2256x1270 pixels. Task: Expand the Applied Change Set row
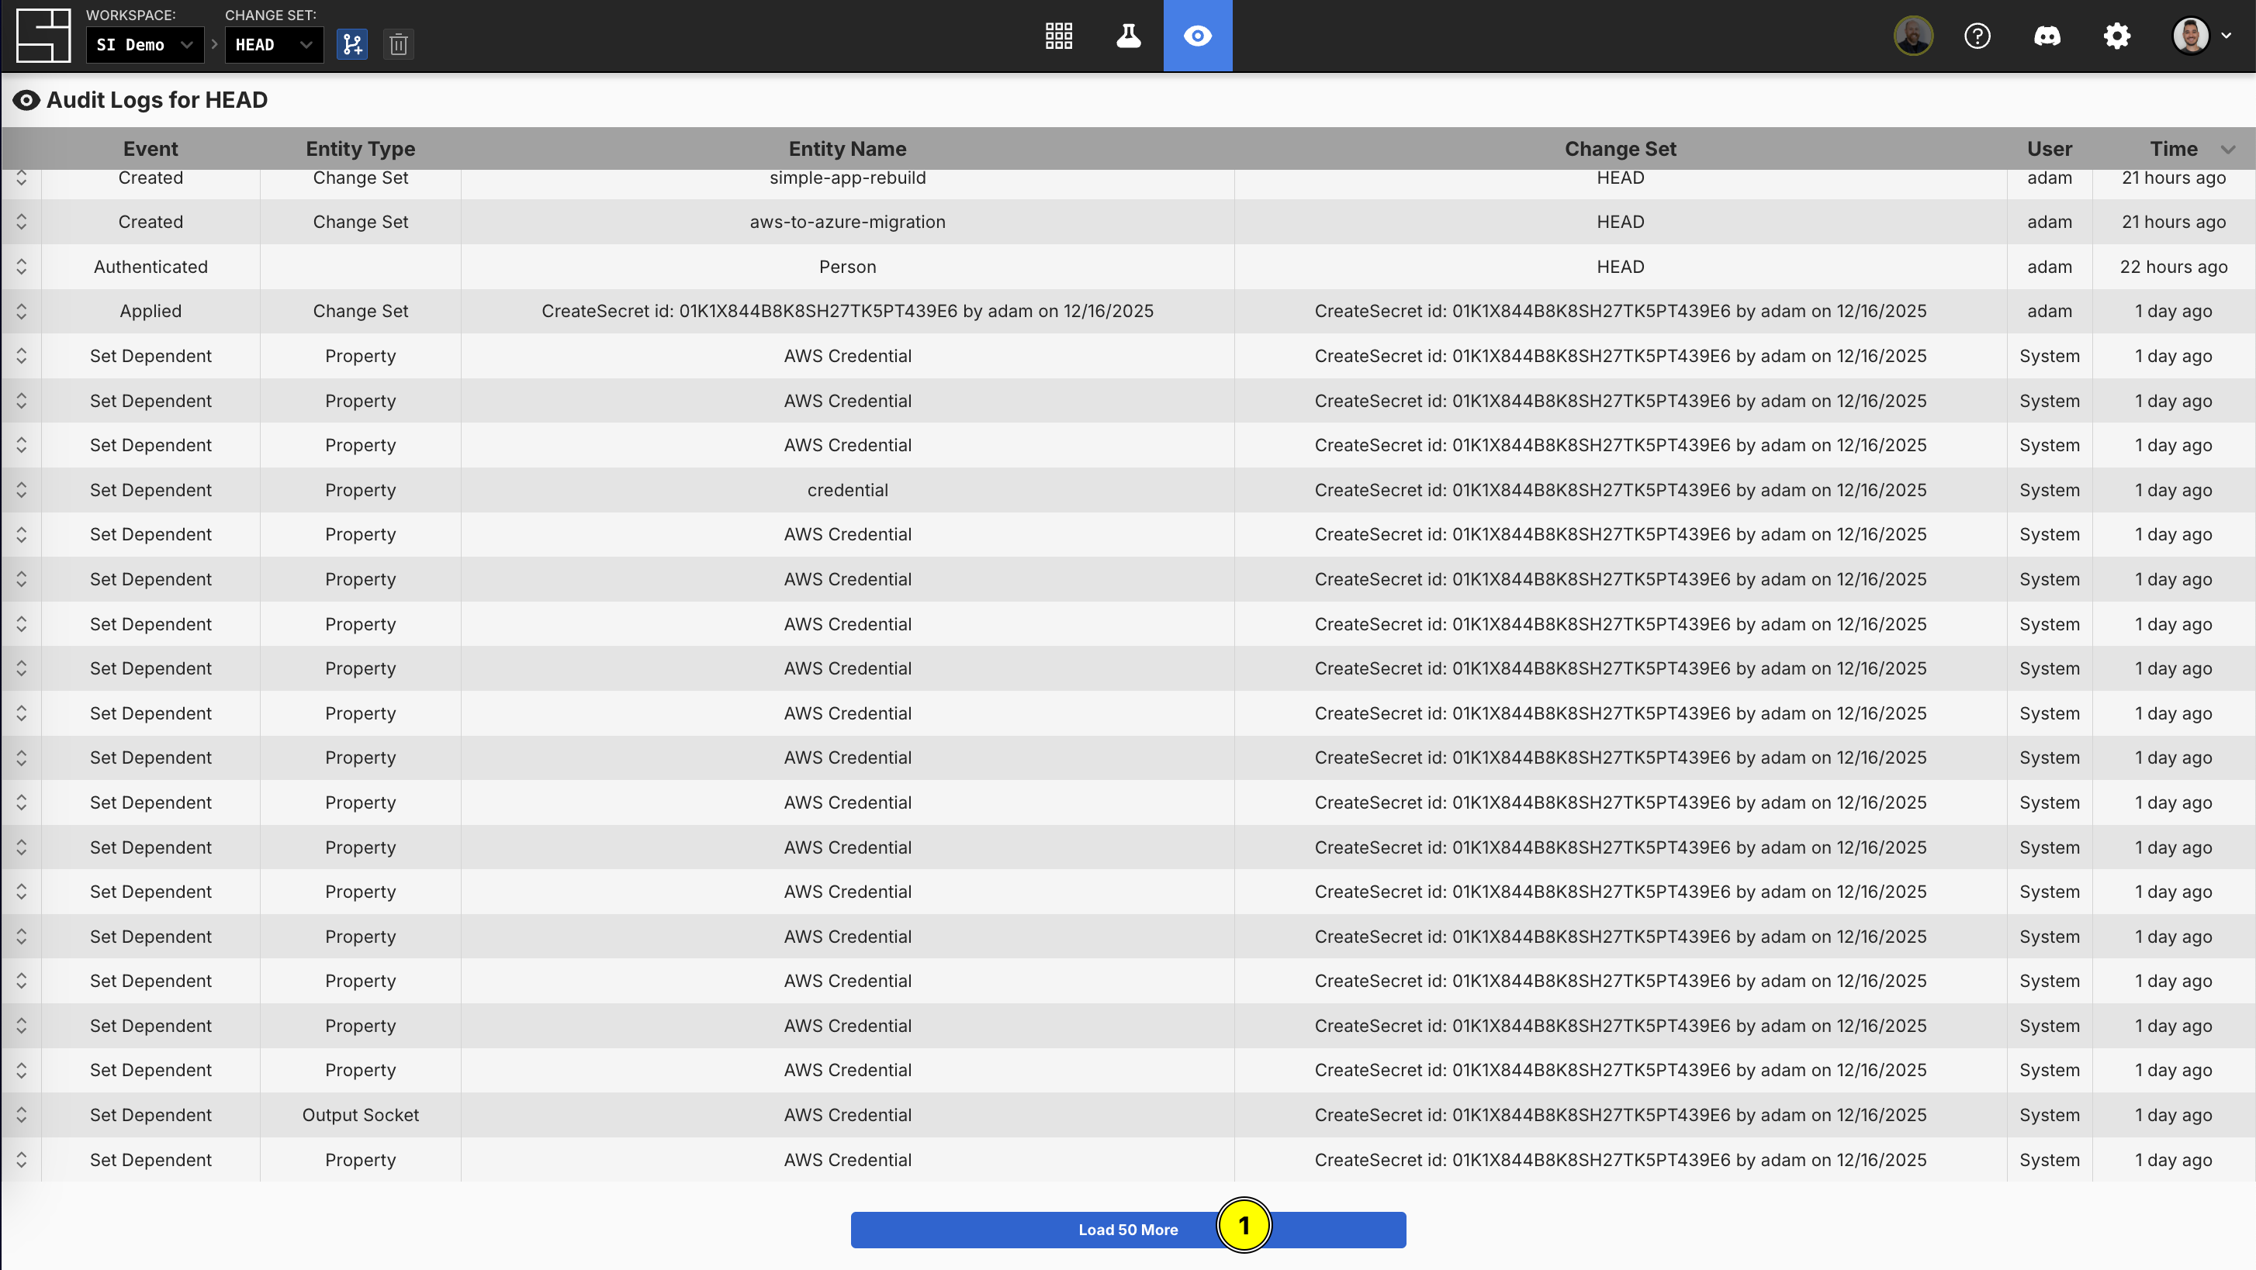point(22,312)
